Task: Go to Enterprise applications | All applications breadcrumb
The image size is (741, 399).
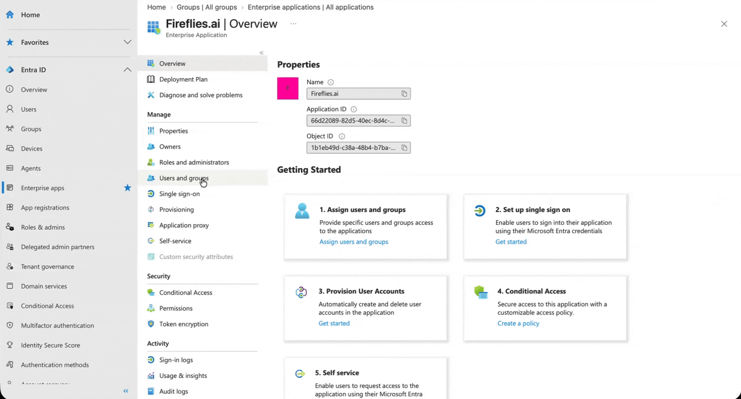Action: tap(311, 7)
